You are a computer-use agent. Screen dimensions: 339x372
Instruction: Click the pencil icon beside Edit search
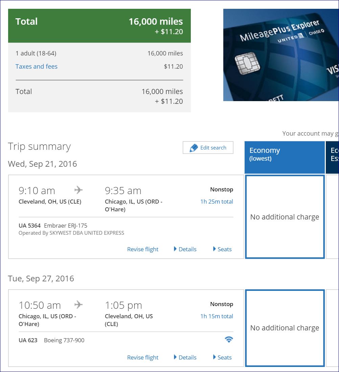click(x=194, y=148)
